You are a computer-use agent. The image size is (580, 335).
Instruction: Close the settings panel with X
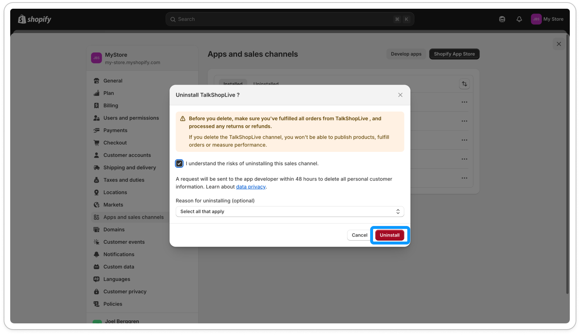tap(559, 44)
